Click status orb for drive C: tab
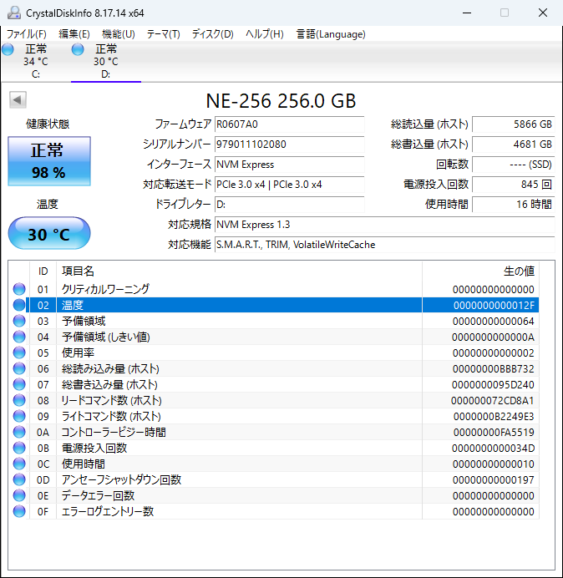 coord(8,49)
